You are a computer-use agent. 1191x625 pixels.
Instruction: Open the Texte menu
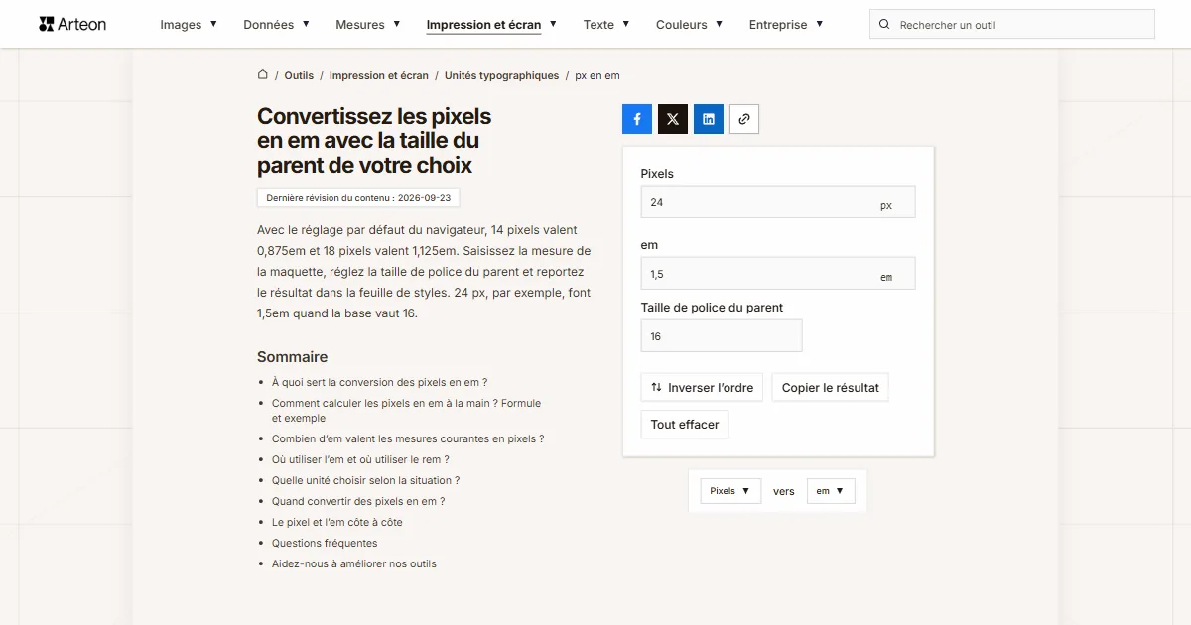point(606,25)
